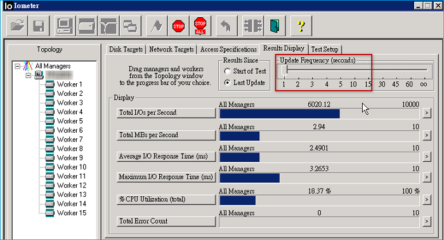Screen dimensions: 444x240
Task: Click the Total I/Os per Second progress bar
Action: [x=319, y=114]
